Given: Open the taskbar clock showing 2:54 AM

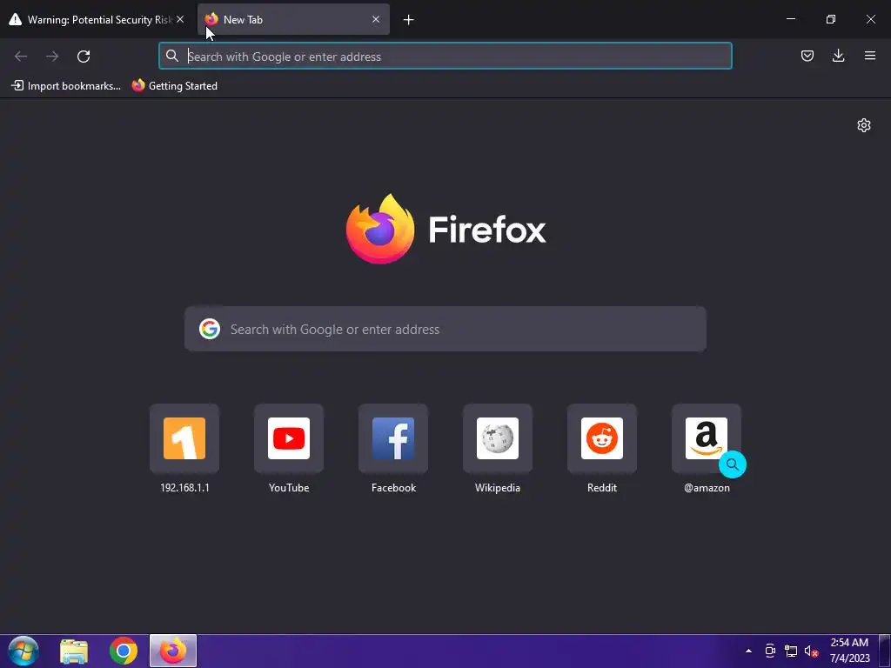Looking at the screenshot, I should 849,651.
